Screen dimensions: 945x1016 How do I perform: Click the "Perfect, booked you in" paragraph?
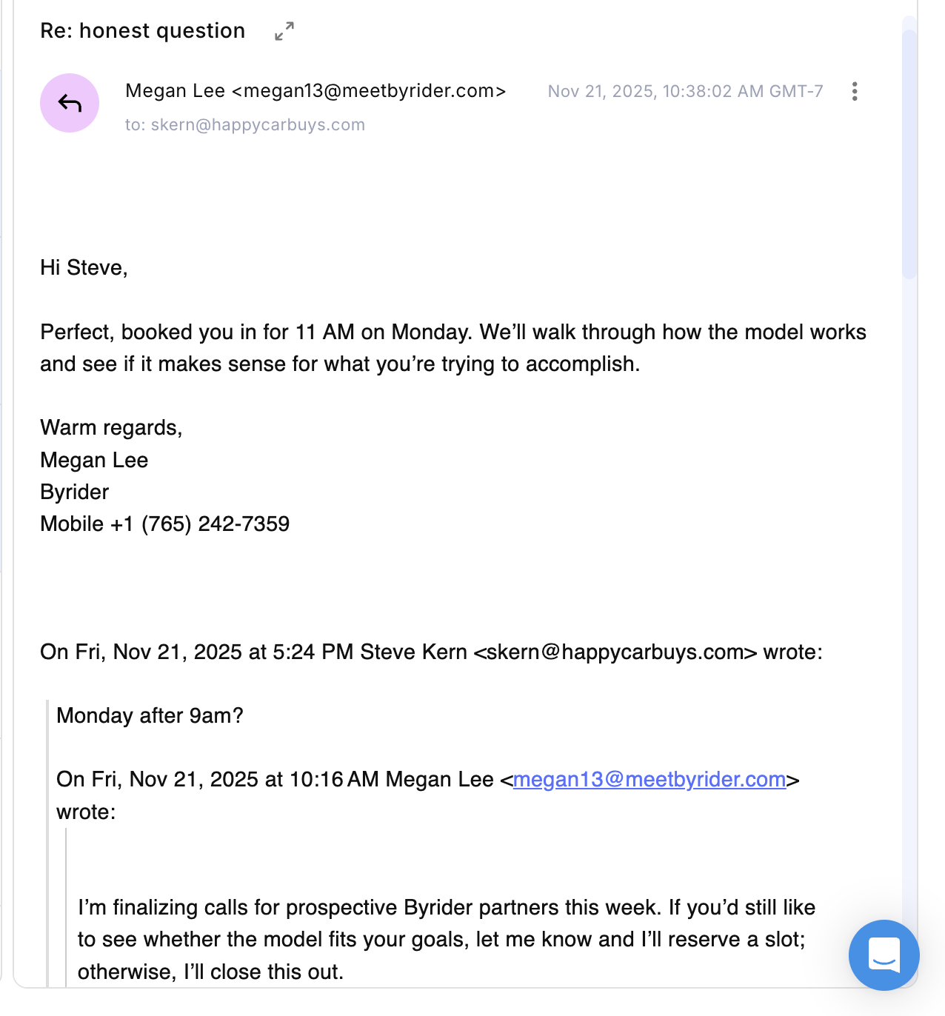(453, 347)
